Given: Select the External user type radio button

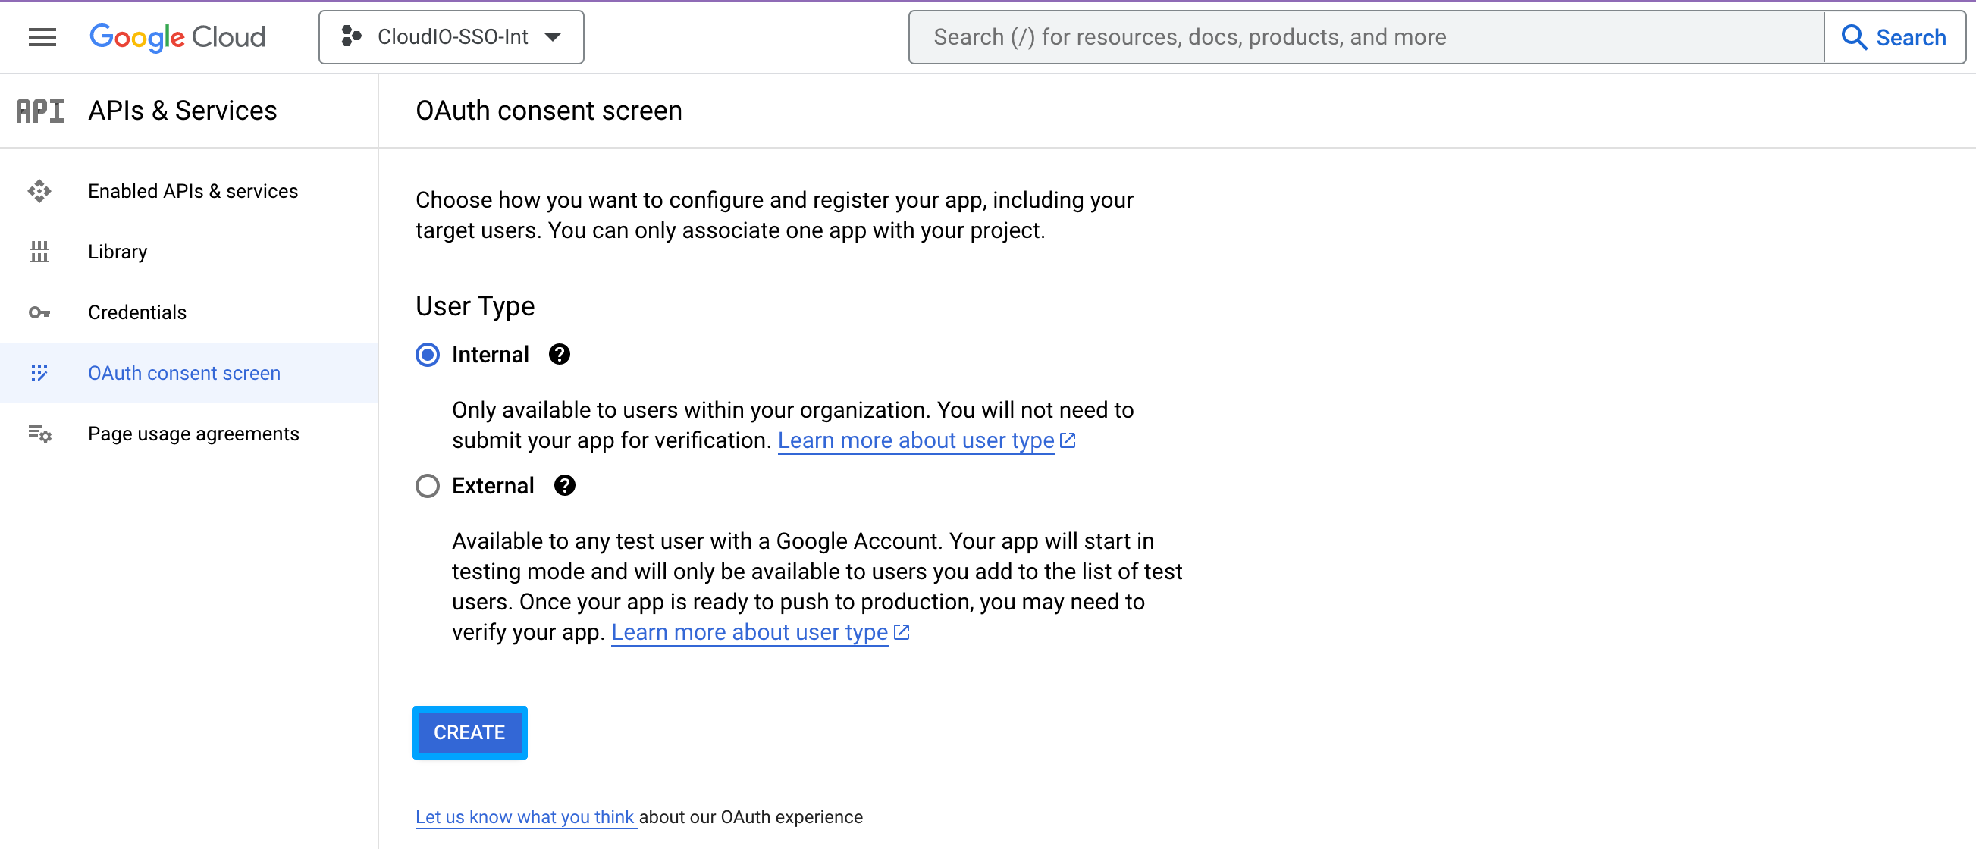Looking at the screenshot, I should point(427,485).
